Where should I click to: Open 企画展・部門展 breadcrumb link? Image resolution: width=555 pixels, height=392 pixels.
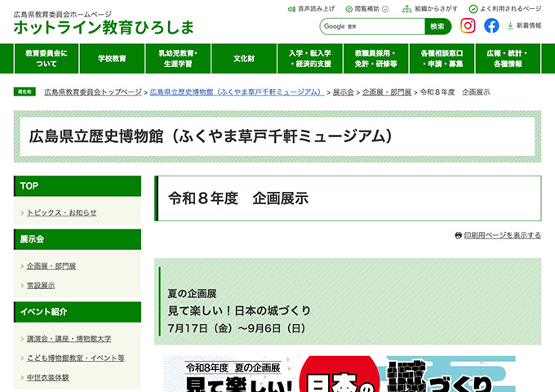click(387, 92)
